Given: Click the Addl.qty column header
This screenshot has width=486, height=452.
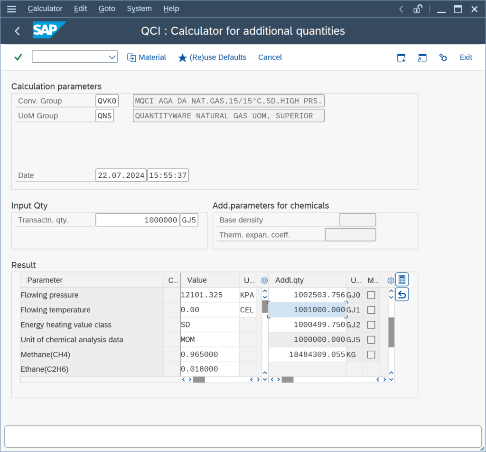Looking at the screenshot, I should click(x=307, y=280).
